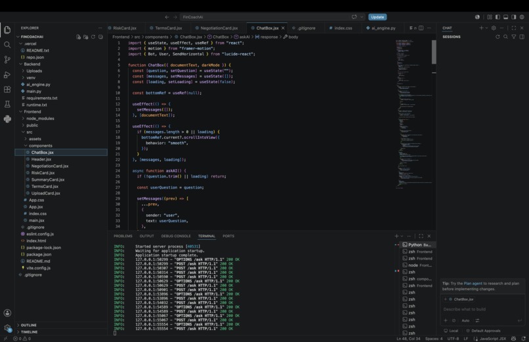
Task: Split the editor to the right
Action: coord(421,28)
